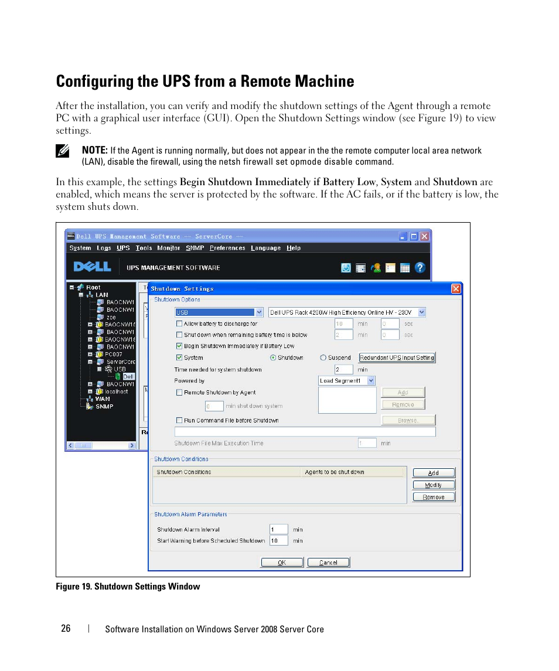Open the USB connection type dropdown

(259, 312)
